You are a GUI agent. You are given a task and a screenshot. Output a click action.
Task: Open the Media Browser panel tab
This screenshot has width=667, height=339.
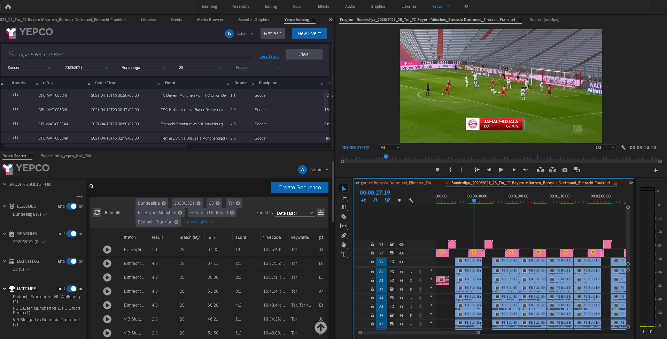[x=210, y=20]
